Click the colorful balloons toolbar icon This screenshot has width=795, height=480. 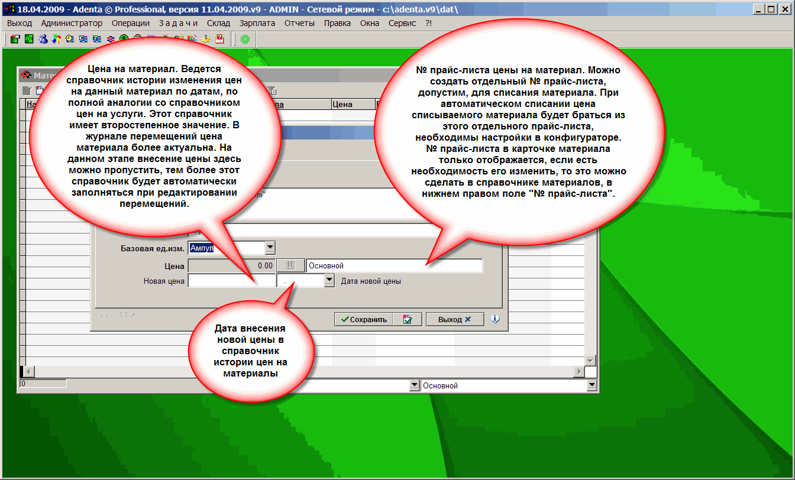pyautogui.click(x=56, y=39)
